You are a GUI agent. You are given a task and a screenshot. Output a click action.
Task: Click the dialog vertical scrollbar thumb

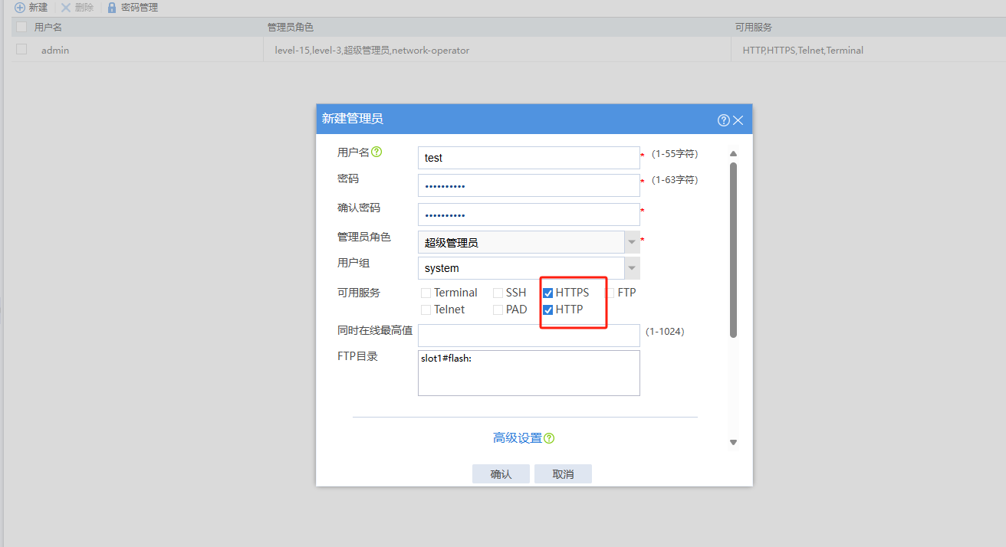pyautogui.click(x=733, y=249)
